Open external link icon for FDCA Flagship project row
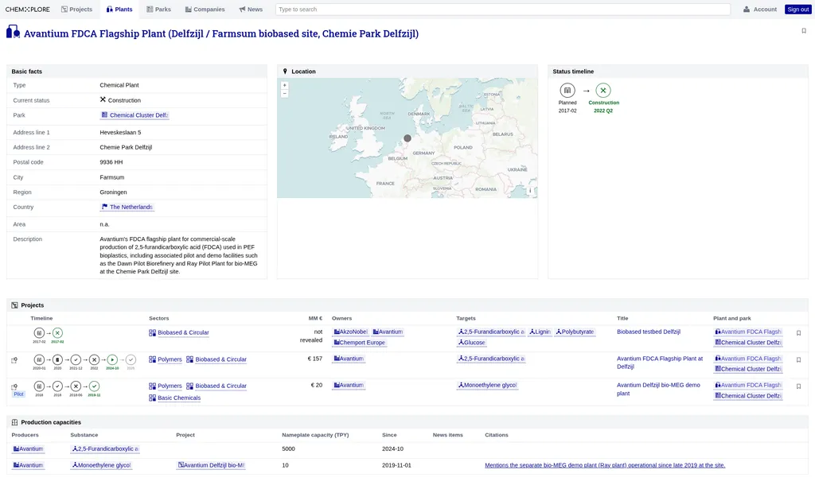The image size is (815, 493). [14, 360]
